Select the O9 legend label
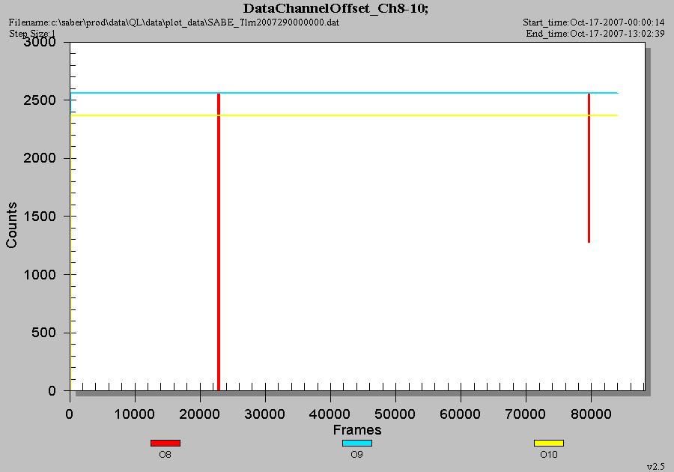The width and height of the screenshot is (674, 472). click(356, 454)
